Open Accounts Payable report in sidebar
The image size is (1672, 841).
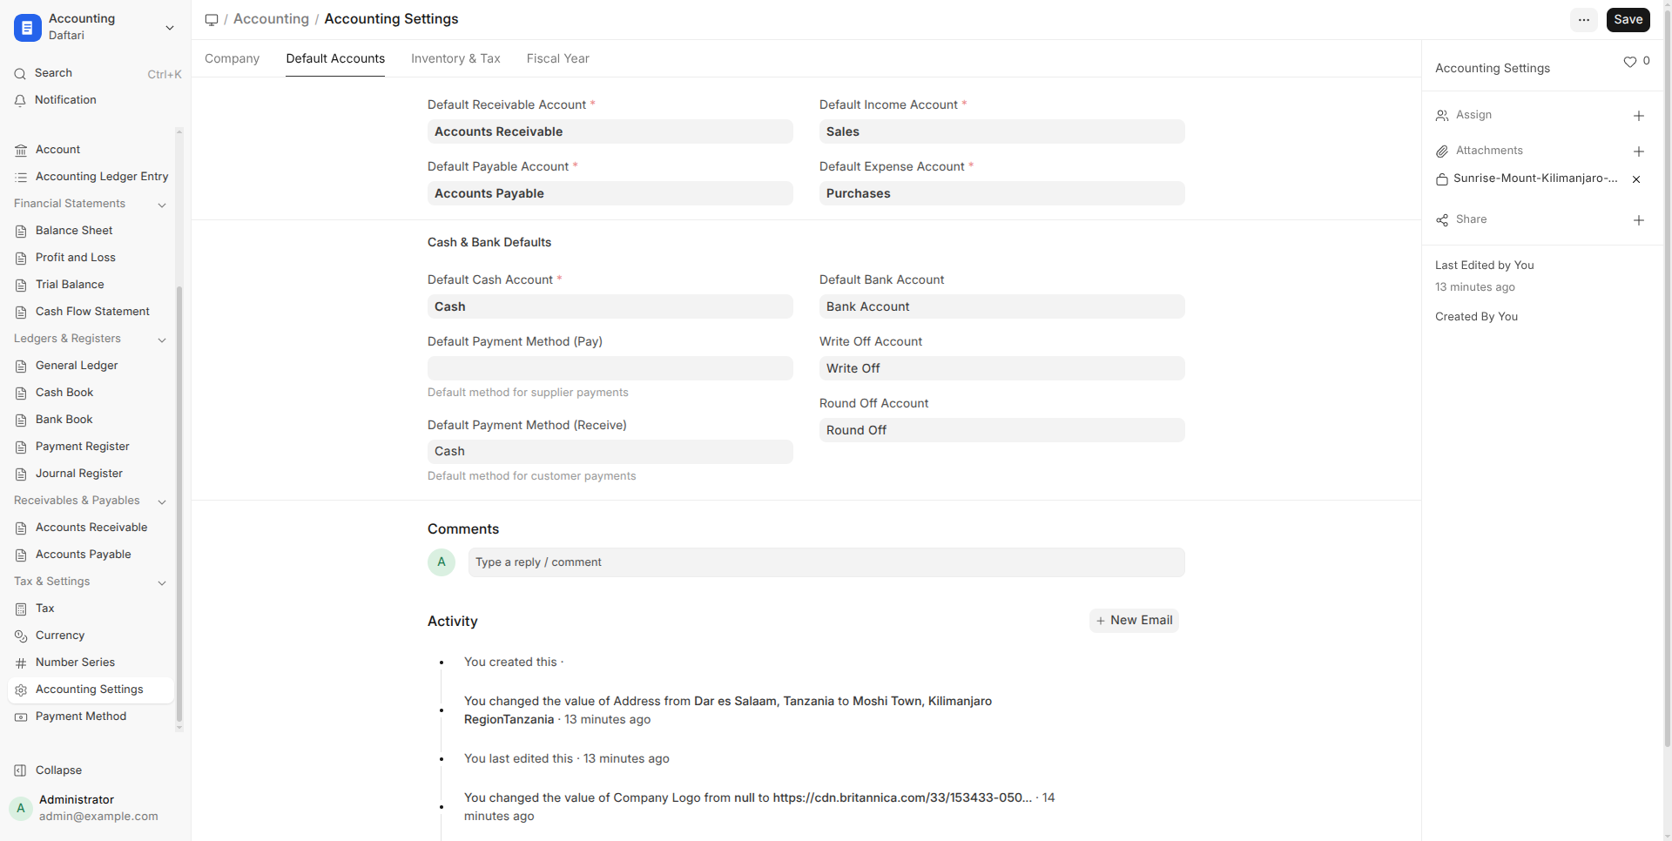(84, 555)
